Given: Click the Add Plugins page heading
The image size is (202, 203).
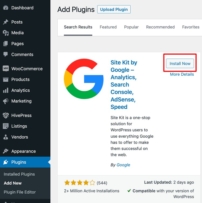Looking at the screenshot, I should point(76,9).
